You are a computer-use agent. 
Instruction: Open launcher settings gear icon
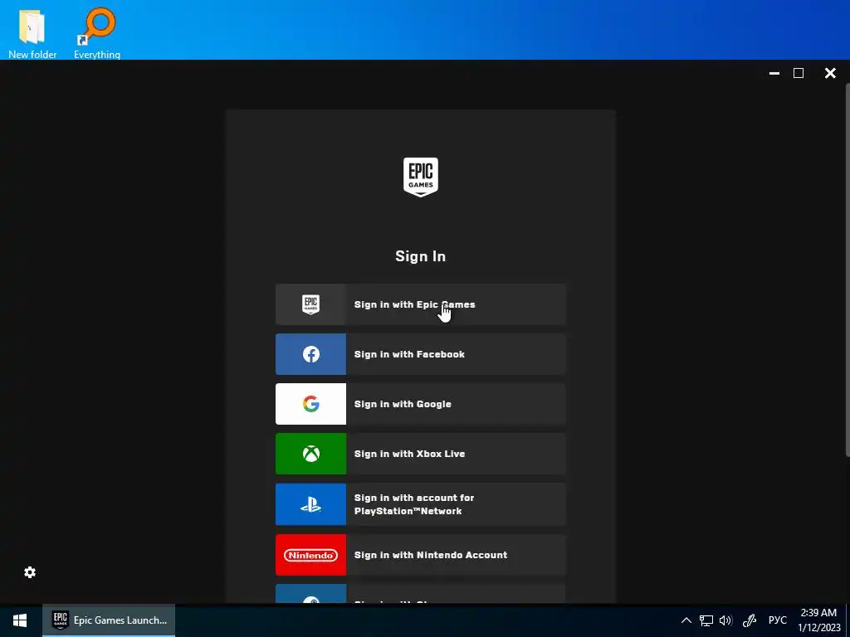click(x=30, y=572)
